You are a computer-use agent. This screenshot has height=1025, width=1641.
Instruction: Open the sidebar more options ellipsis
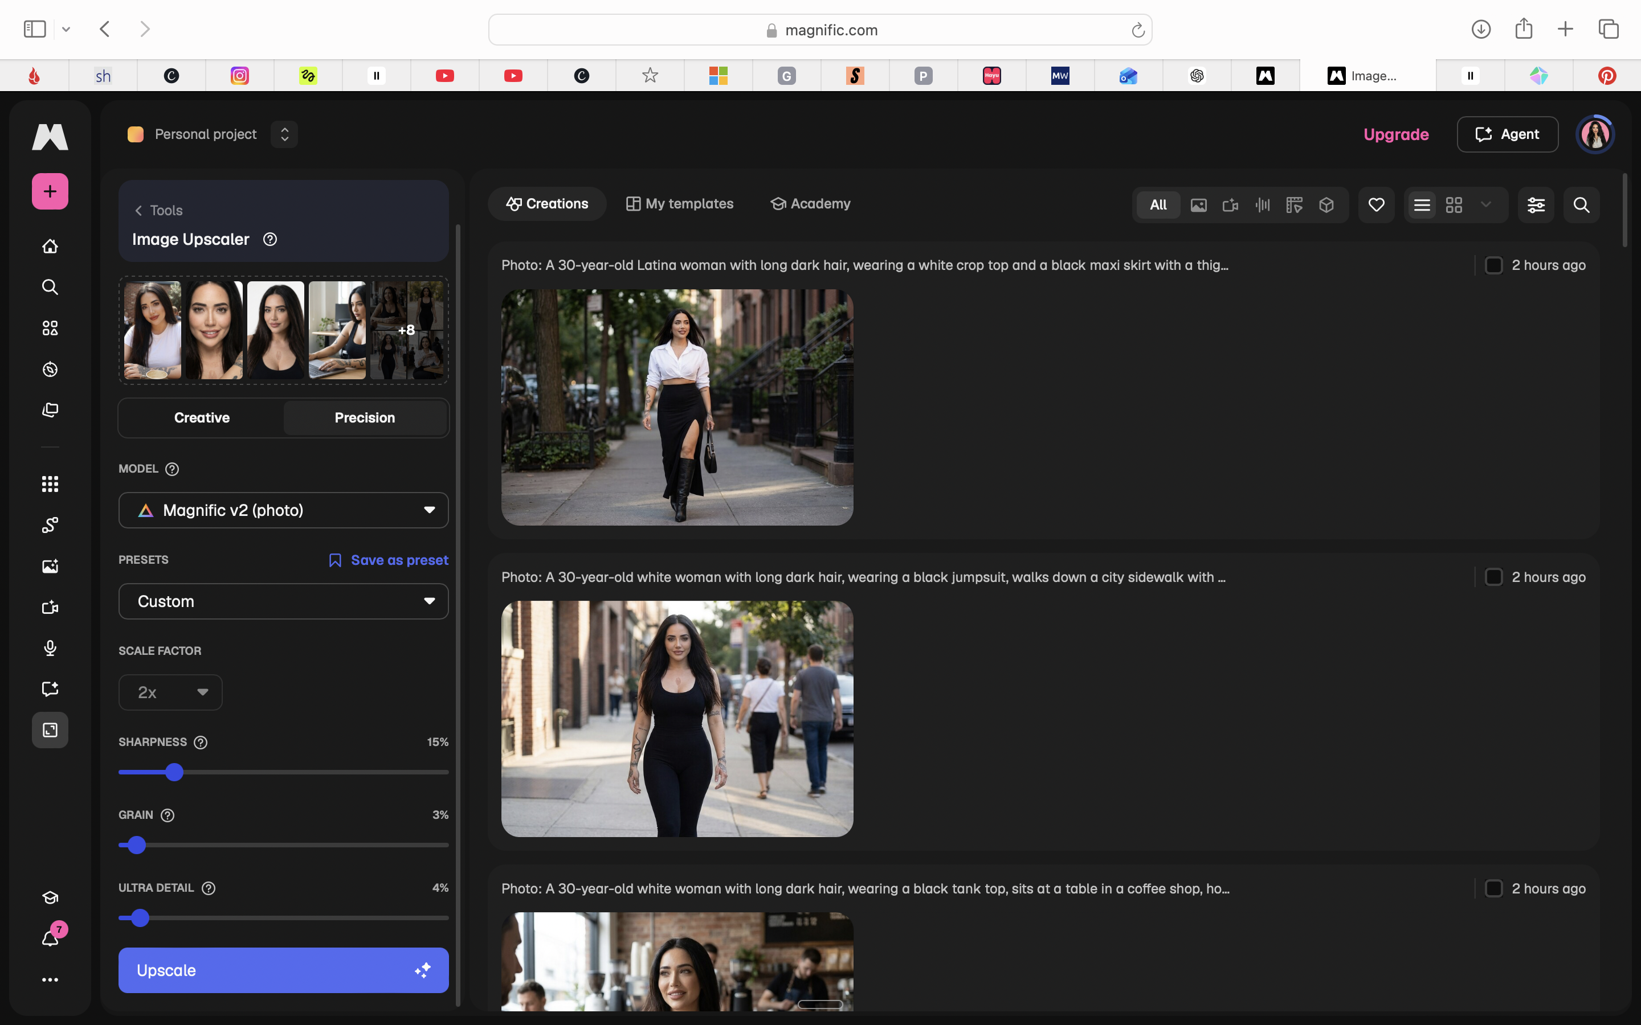(x=50, y=979)
